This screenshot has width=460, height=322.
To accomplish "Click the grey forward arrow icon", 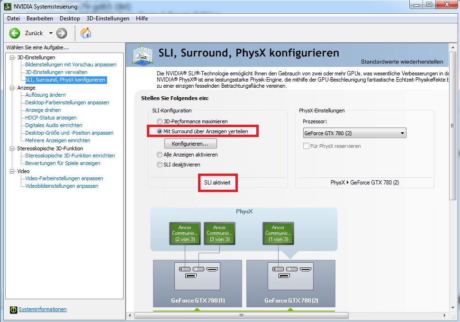I will point(62,33).
